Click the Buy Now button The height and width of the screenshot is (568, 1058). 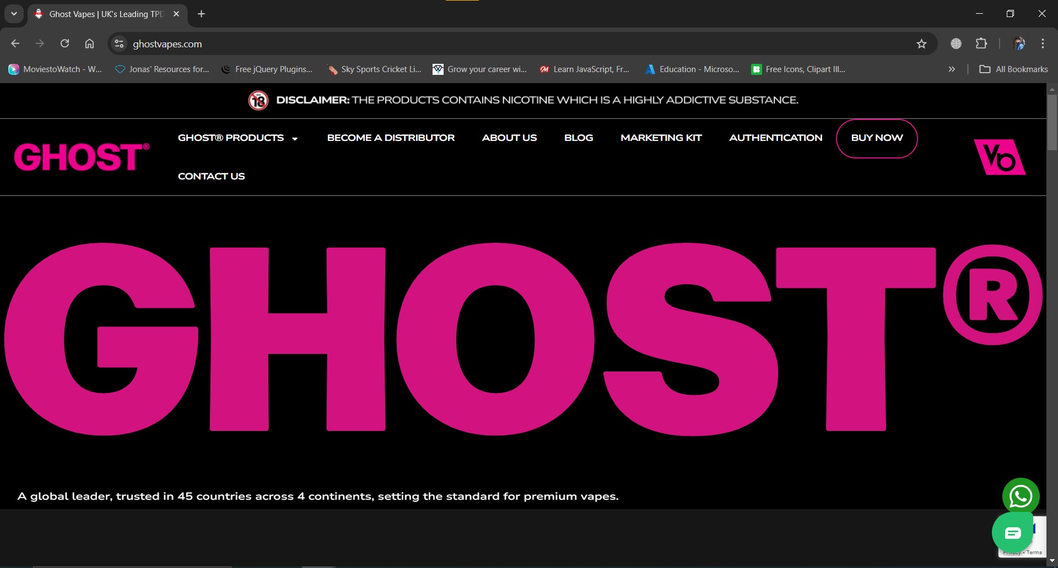(x=877, y=138)
